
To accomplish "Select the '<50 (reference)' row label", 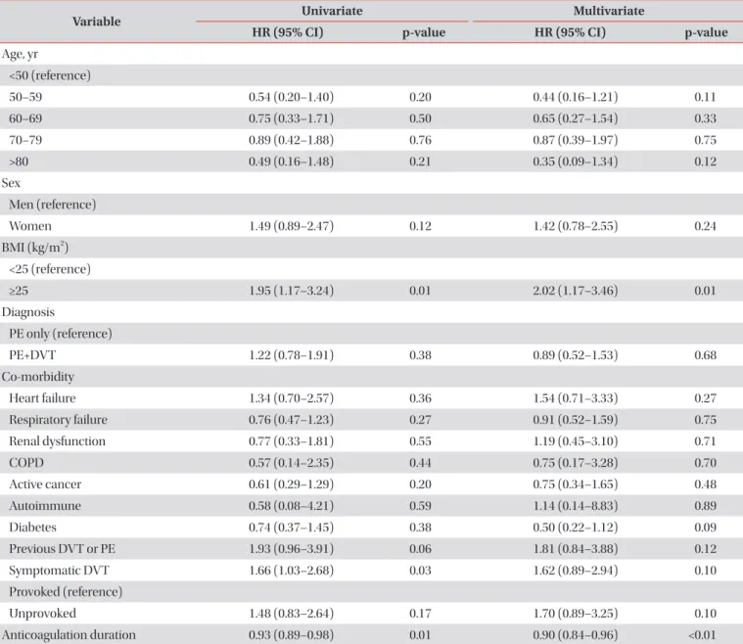I will point(50,75).
